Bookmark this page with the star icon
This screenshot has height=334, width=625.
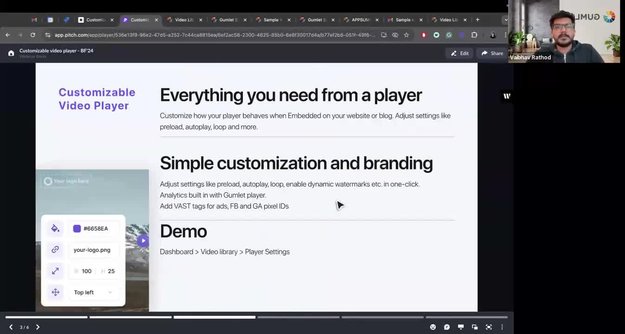[x=406, y=35]
